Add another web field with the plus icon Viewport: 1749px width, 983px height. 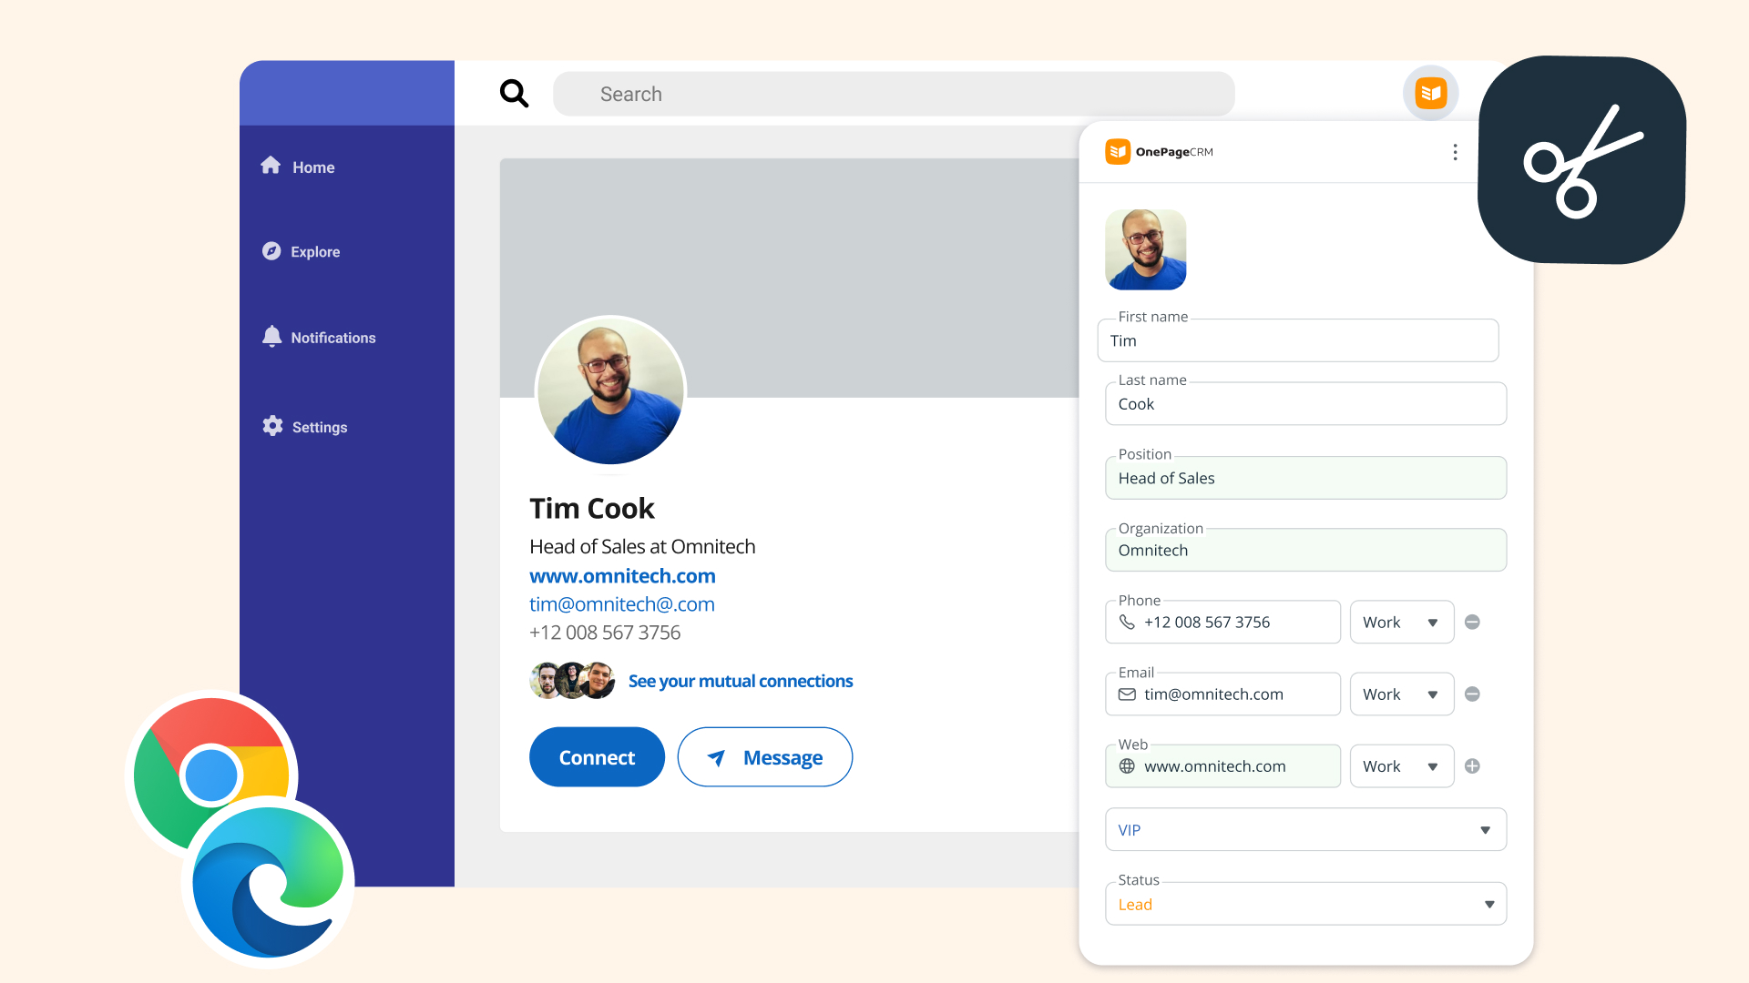tap(1472, 766)
